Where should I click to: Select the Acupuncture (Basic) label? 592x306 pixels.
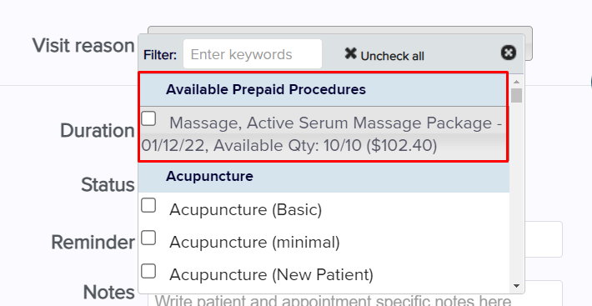(x=245, y=210)
